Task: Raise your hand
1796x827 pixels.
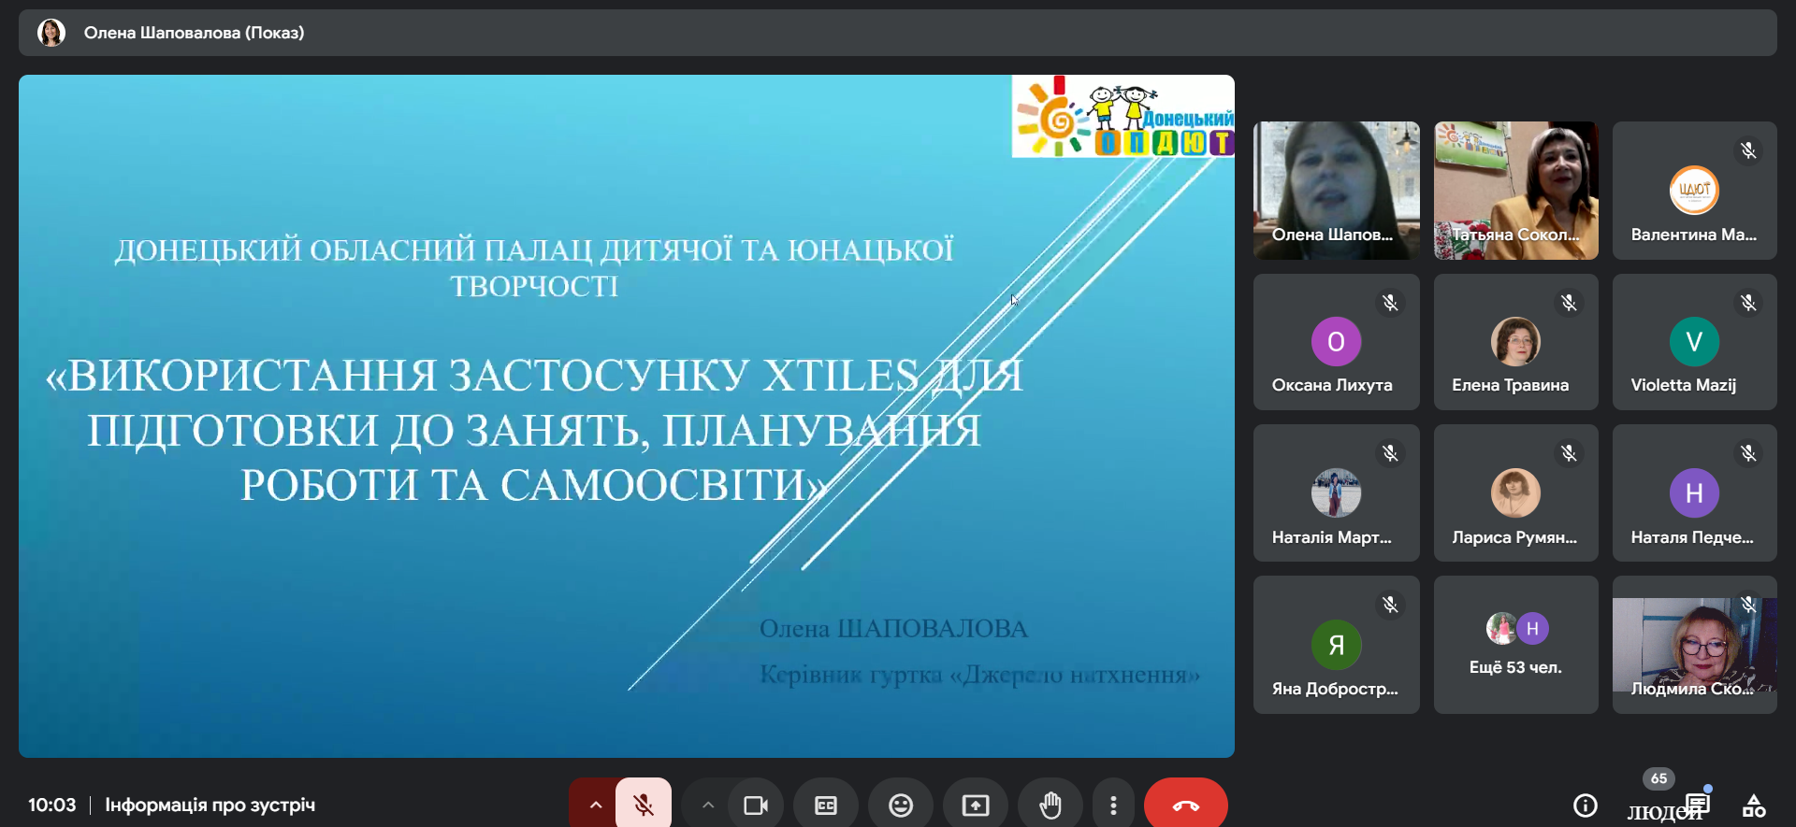Action: 1050,805
